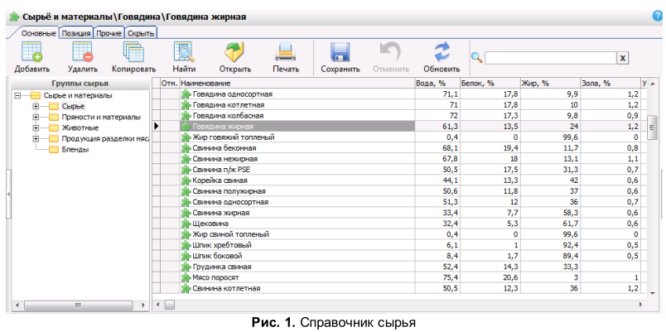666x332 pixels.
Task: Expand the Пряности и материалы tree node
Action: (x=36, y=117)
